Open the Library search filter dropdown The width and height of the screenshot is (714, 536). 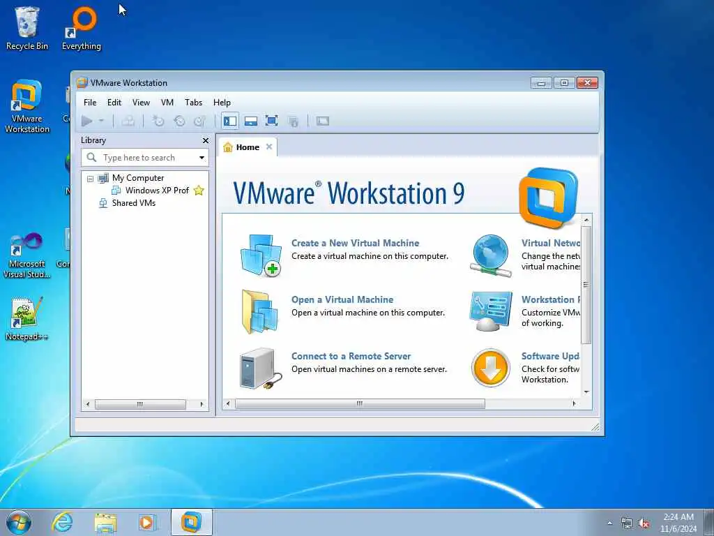click(202, 158)
